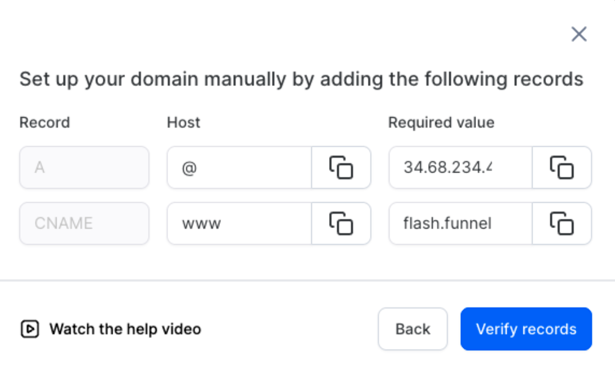This screenshot has height=371, width=615.
Task: Select the A record type field
Action: (84, 167)
